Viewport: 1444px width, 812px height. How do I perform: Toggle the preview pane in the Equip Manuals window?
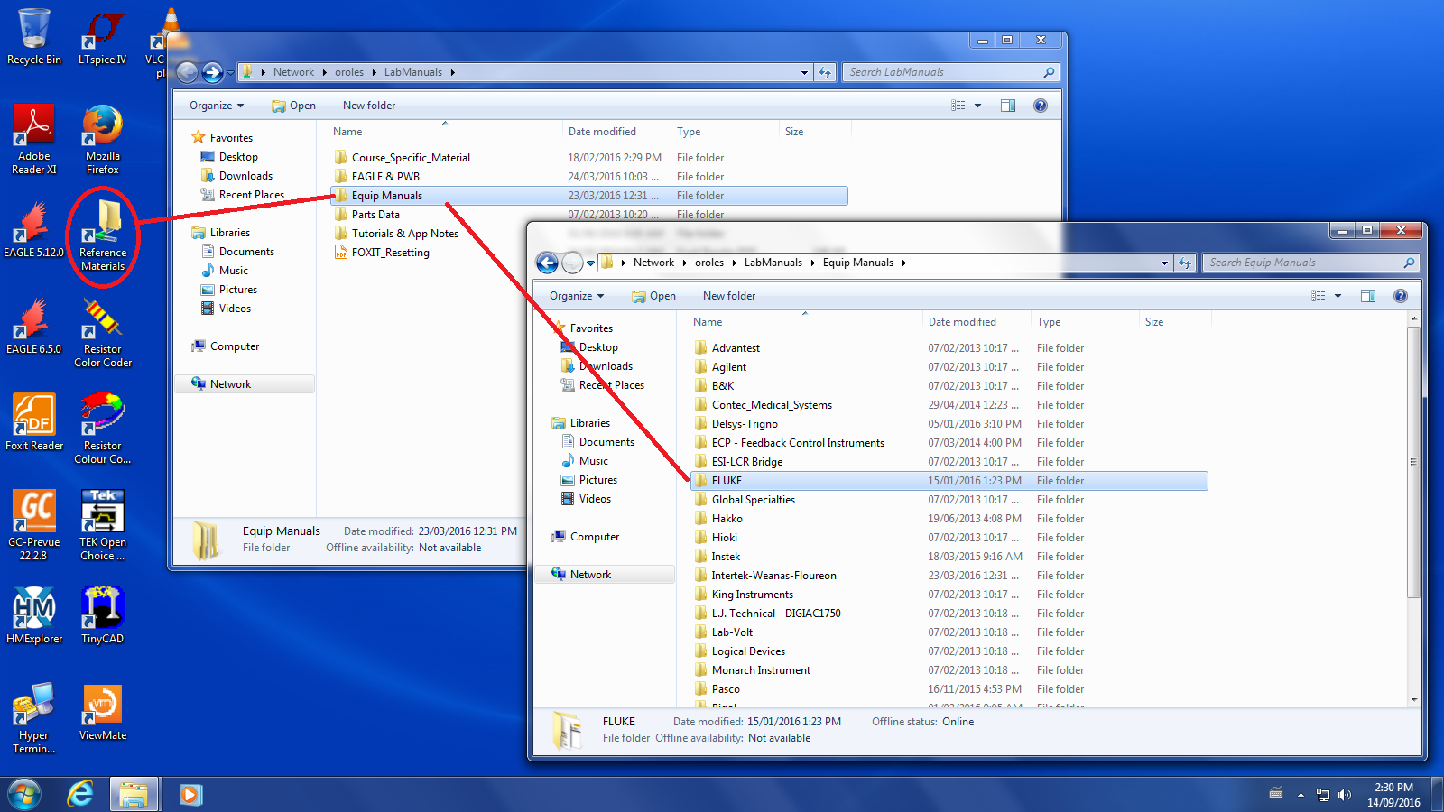(1368, 296)
